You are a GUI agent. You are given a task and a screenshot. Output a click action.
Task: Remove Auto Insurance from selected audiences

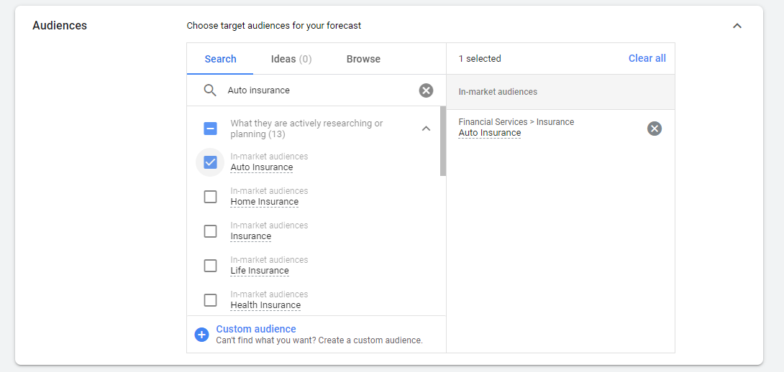(x=654, y=129)
